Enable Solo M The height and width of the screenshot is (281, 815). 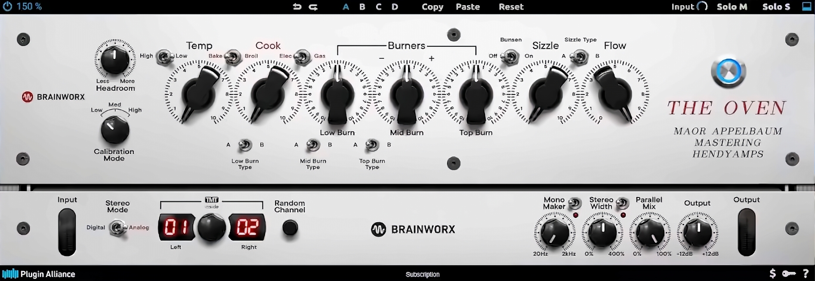tap(732, 7)
